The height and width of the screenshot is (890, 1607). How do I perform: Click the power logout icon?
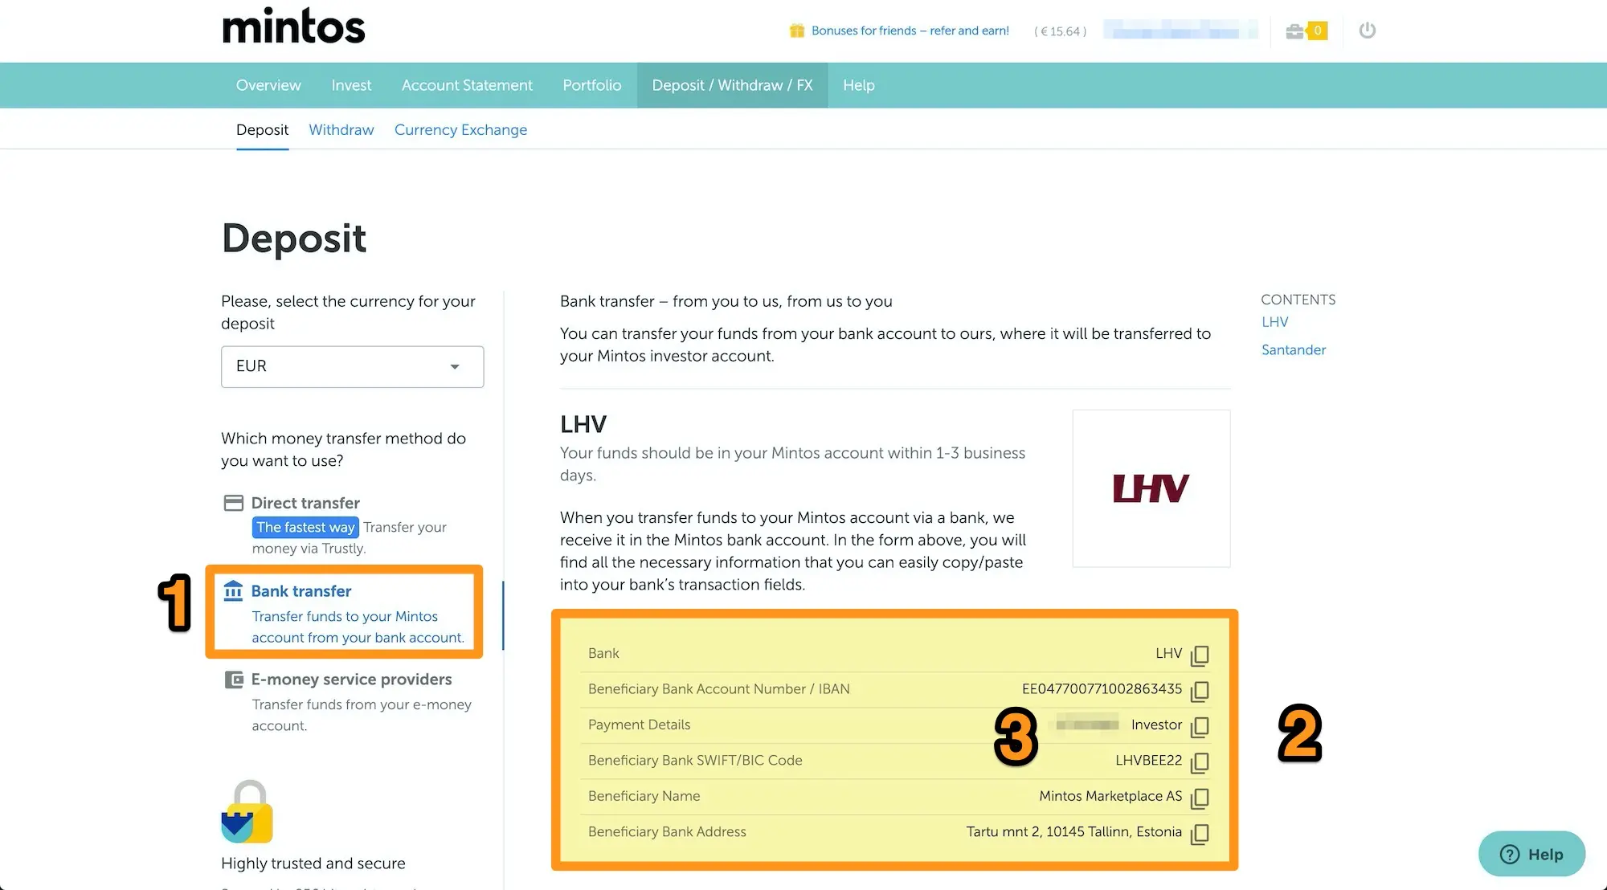coord(1367,31)
